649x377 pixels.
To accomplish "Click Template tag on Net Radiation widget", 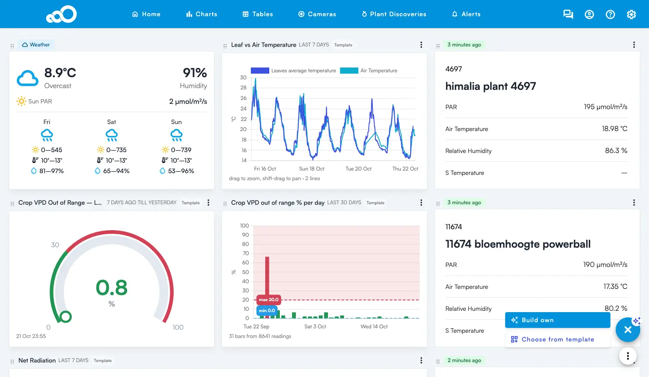I will click(x=103, y=361).
